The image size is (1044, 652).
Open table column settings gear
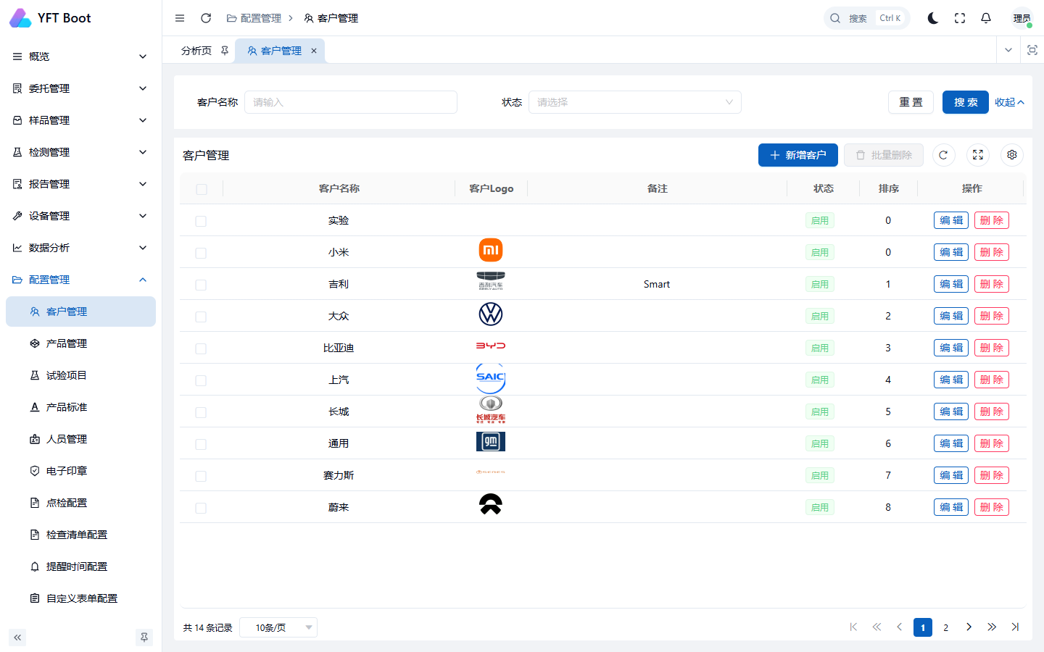1012,155
